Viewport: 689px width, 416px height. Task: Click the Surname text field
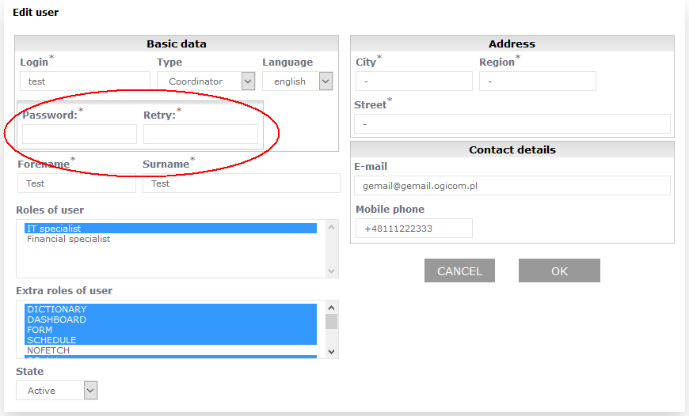[x=241, y=183]
